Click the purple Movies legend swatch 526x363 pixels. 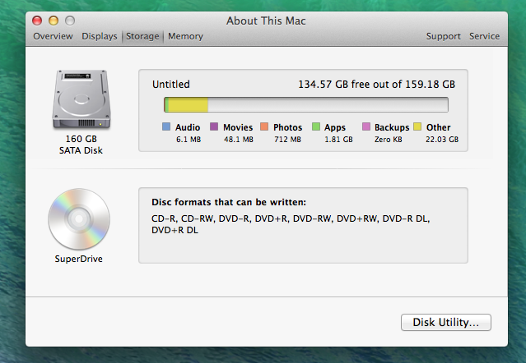214,127
